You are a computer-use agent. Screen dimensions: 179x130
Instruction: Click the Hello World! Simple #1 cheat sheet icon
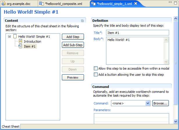15,36
